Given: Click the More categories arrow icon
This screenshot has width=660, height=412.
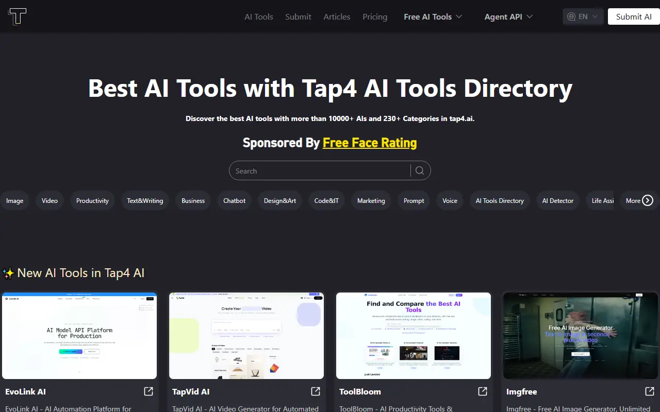Looking at the screenshot, I should tap(648, 201).
